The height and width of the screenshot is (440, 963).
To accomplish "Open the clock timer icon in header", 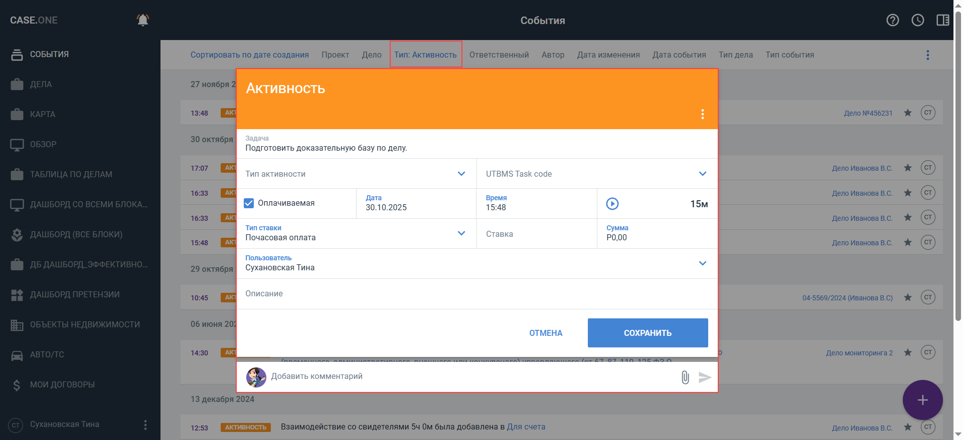I will tap(918, 20).
